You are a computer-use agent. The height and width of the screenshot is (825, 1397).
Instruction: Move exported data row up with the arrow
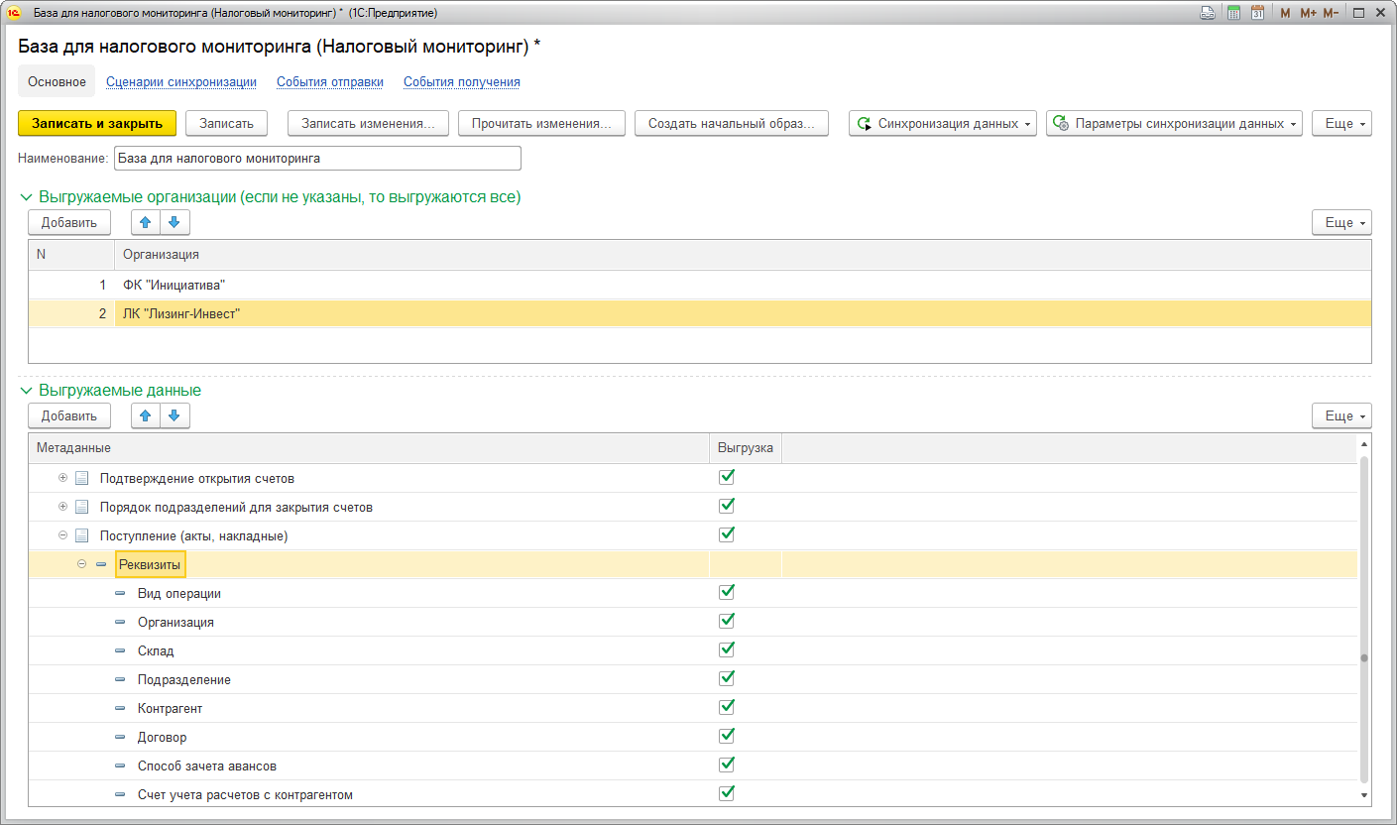(145, 416)
